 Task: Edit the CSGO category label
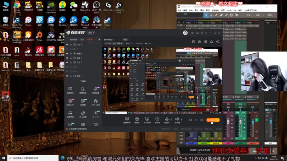[114, 43]
